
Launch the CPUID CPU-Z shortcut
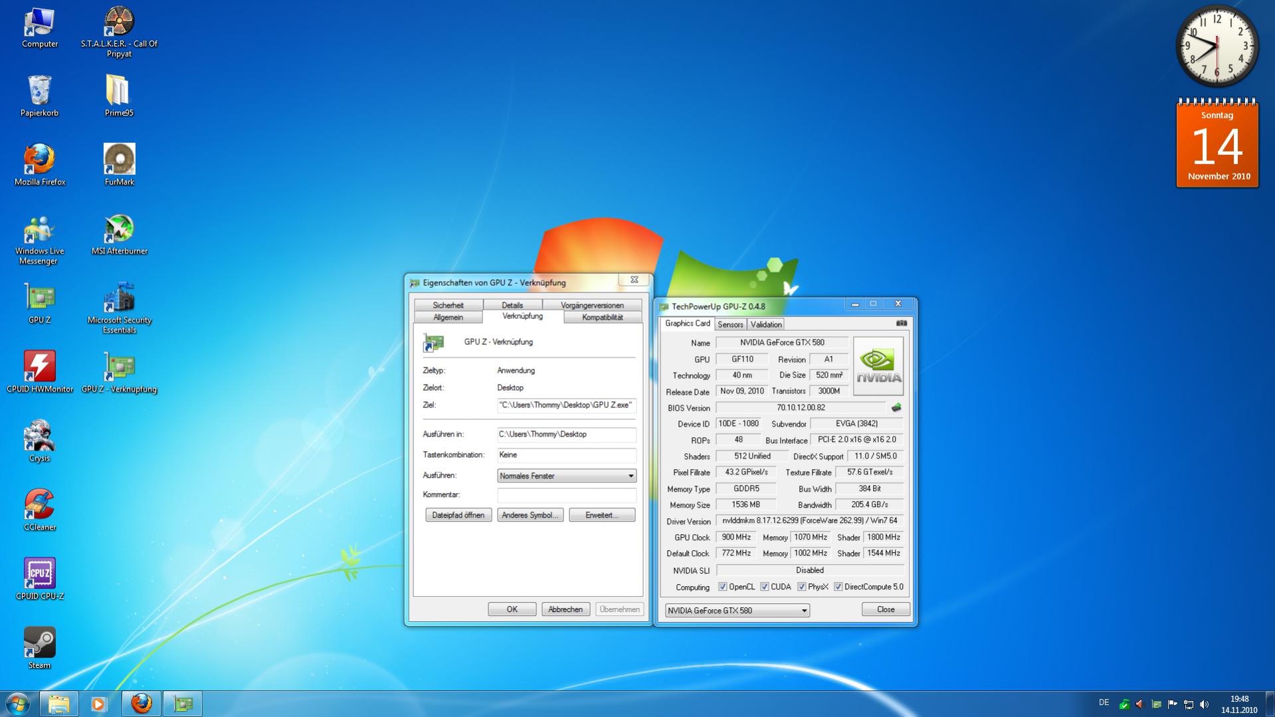39,580
